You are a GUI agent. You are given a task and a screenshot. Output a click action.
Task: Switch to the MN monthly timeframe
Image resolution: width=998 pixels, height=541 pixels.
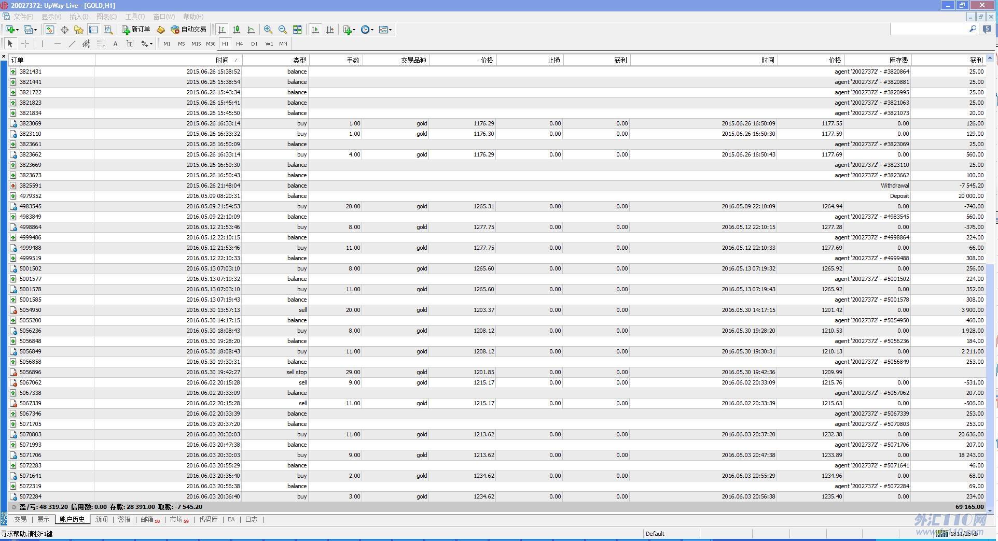(x=283, y=44)
